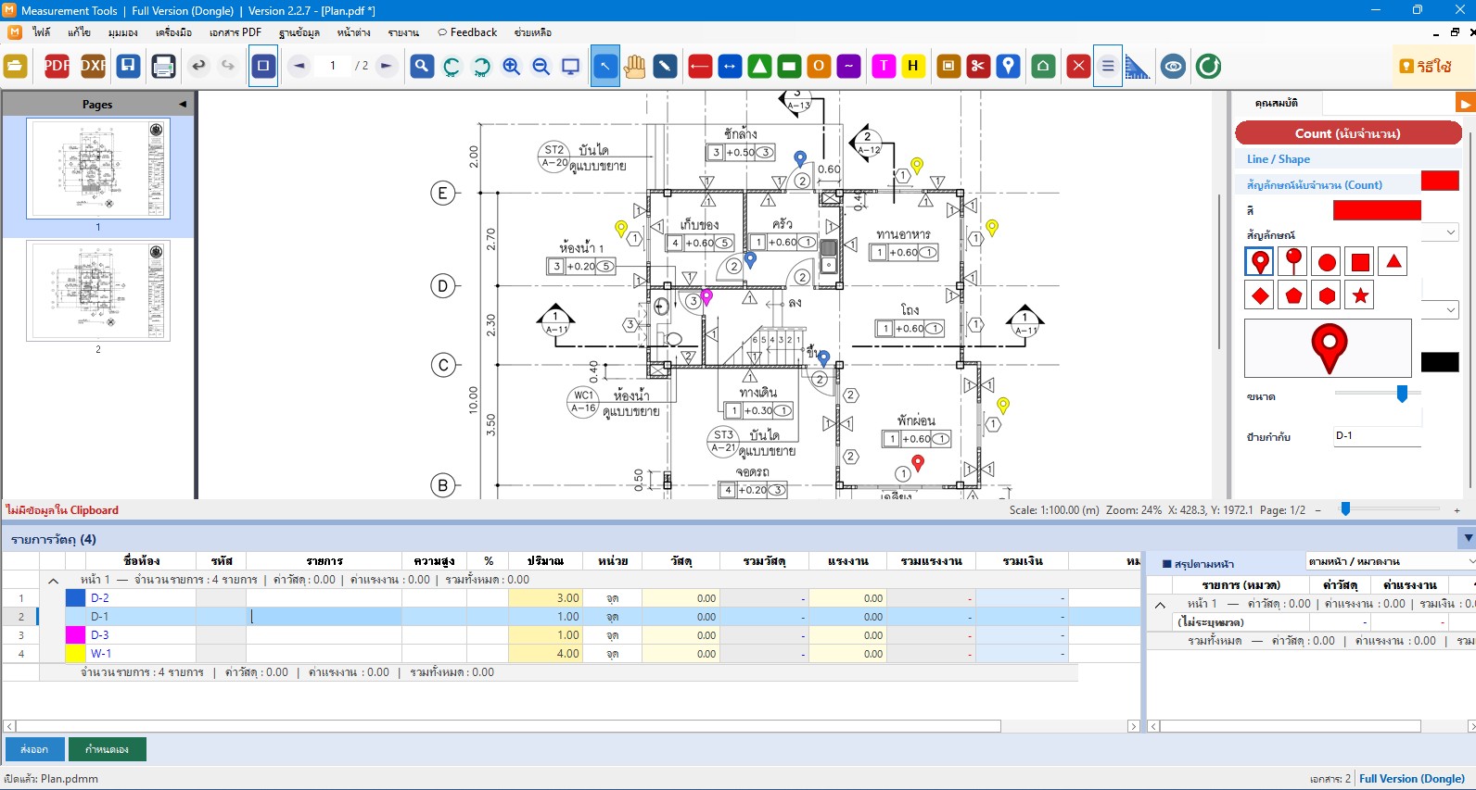Select the red scissors cut tool
Screen dimensions: 1476x790
point(978,66)
